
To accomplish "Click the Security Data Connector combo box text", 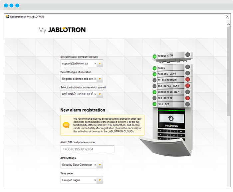I will tap(77, 165).
